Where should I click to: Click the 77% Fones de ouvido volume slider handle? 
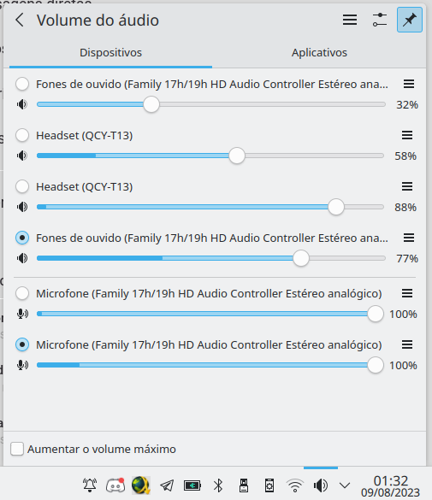point(301,258)
